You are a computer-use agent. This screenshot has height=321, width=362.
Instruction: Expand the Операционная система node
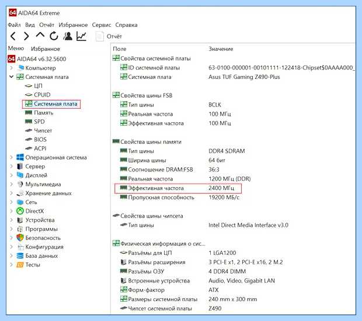pos(11,157)
